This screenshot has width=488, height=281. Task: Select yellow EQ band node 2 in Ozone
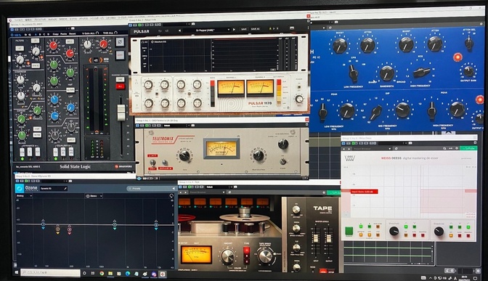(x=57, y=229)
